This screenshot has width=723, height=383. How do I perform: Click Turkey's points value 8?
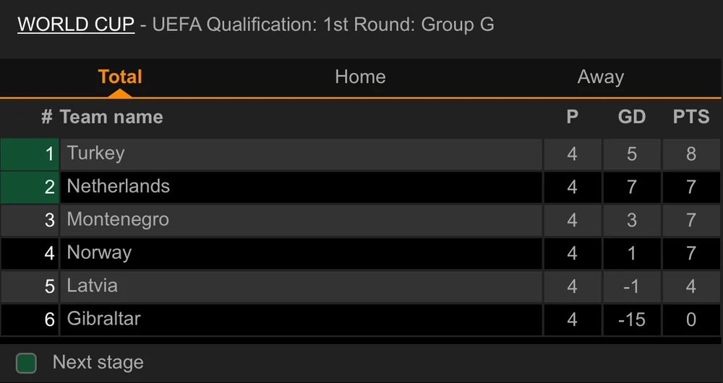tap(691, 154)
